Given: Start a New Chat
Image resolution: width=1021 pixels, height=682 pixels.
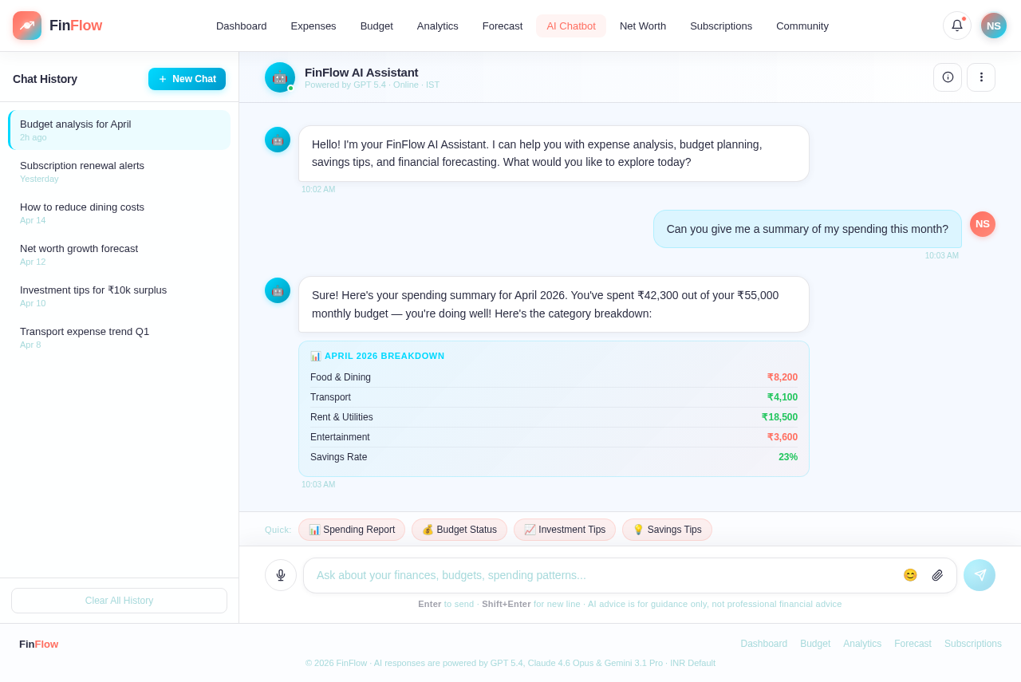Looking at the screenshot, I should coord(187,79).
